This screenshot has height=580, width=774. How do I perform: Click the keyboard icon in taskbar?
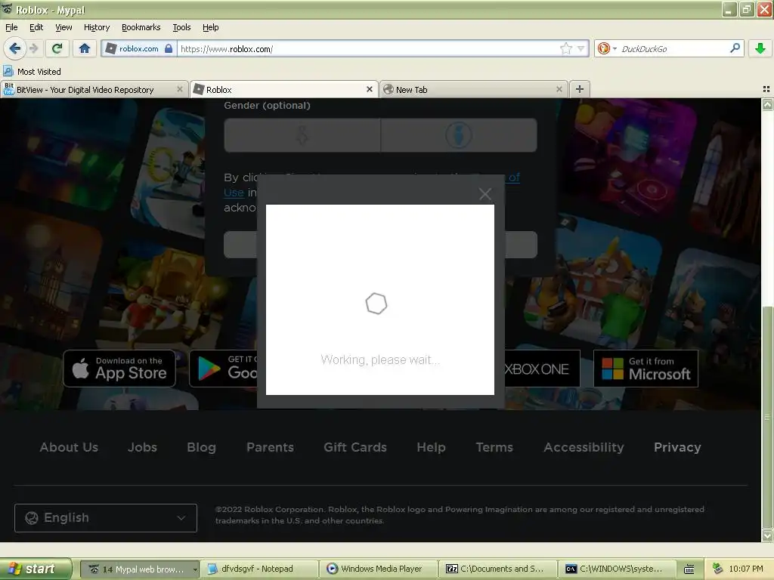689,569
